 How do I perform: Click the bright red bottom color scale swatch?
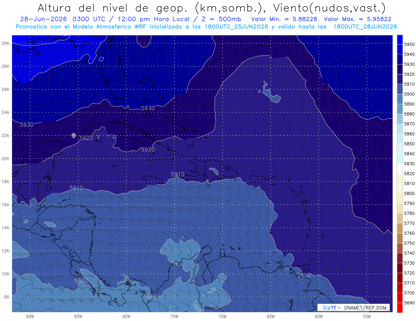[x=400, y=307]
